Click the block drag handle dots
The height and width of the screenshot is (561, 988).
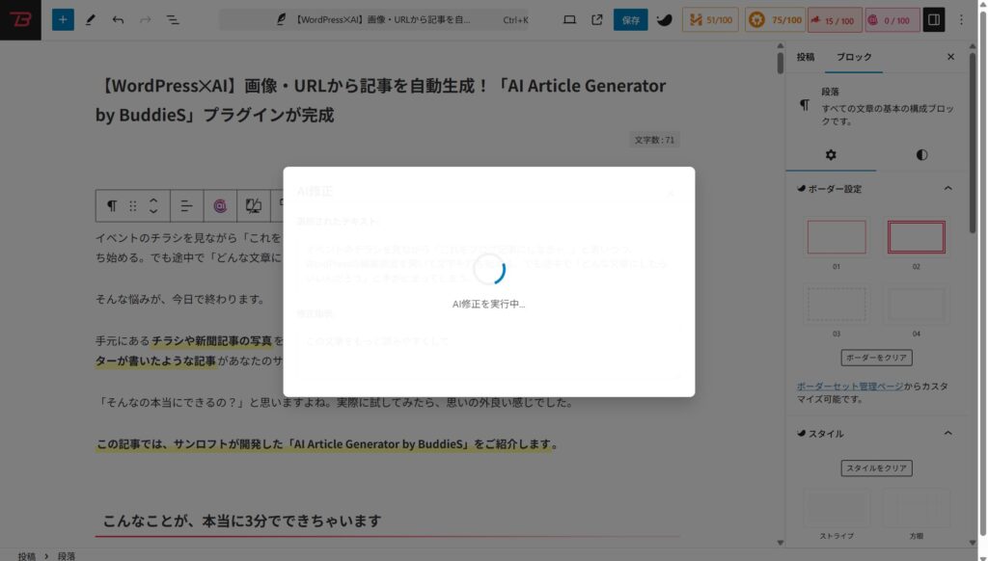(133, 206)
